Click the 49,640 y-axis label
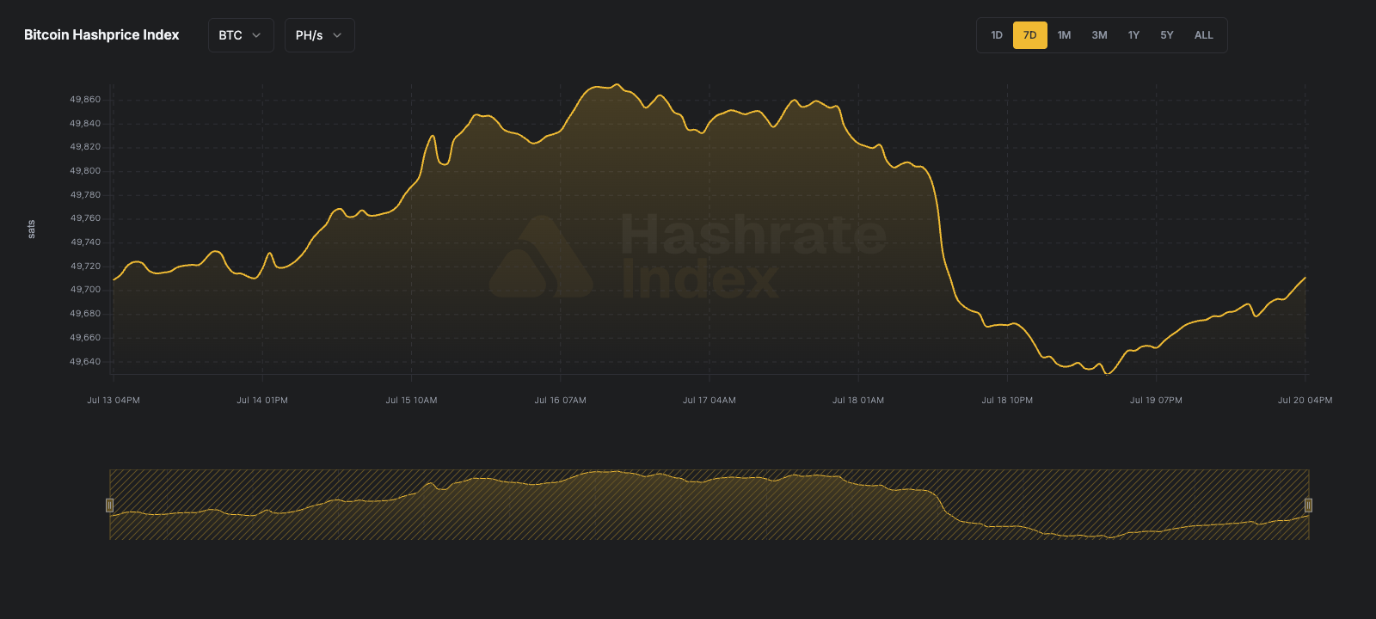 85,362
